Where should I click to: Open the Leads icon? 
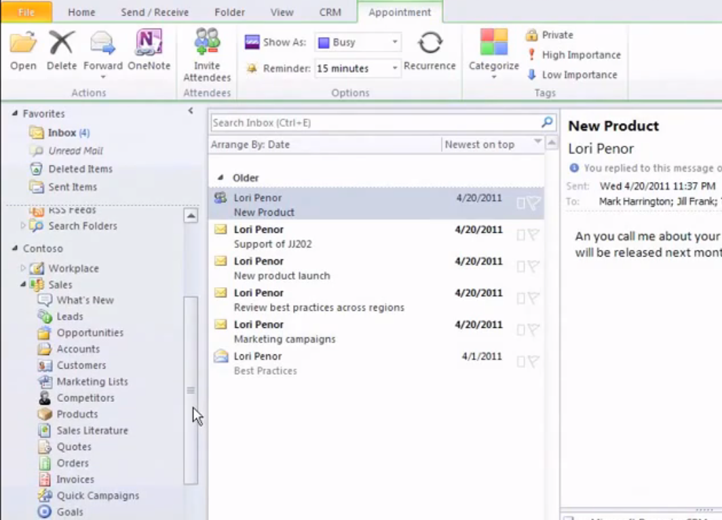click(x=45, y=316)
